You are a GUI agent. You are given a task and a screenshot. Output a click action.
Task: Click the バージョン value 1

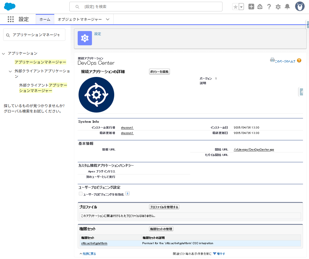point(216,78)
